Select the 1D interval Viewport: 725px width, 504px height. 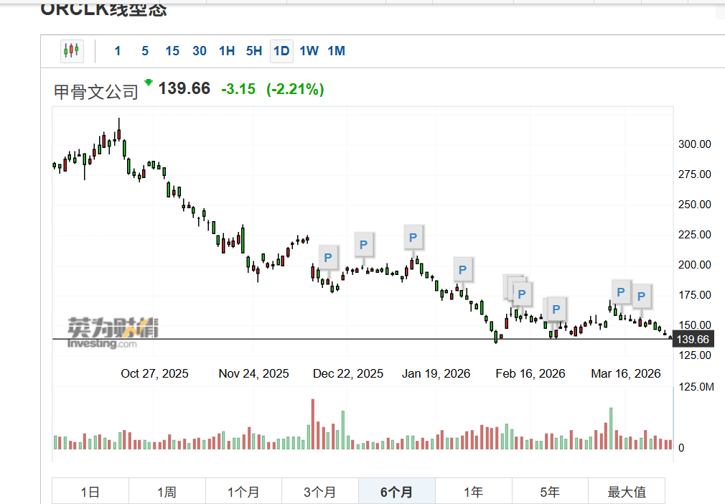tap(281, 51)
